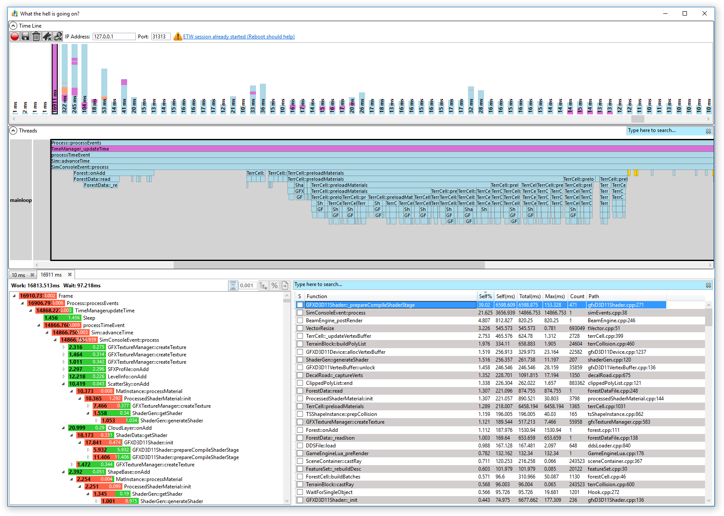The width and height of the screenshot is (724, 516).
Task: Click the percent display mode icon
Action: 275,286
